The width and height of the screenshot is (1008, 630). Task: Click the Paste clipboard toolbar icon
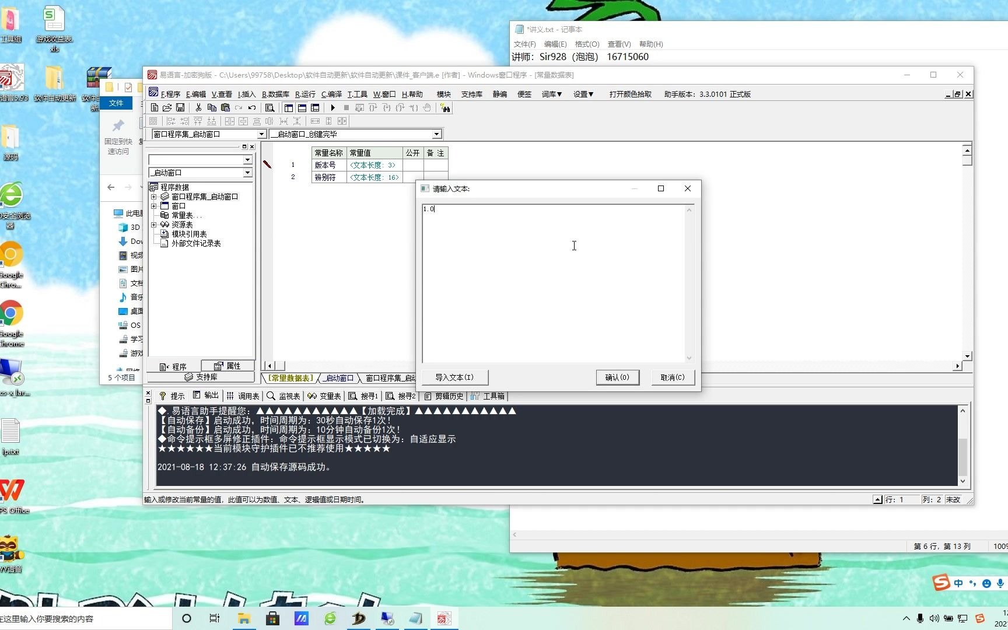point(225,108)
